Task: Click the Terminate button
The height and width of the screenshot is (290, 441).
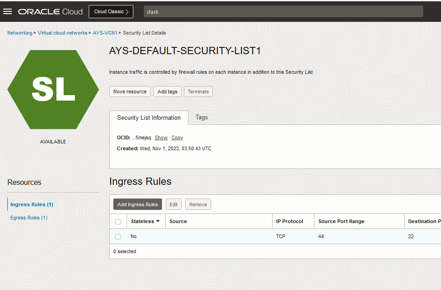Action: (x=198, y=92)
